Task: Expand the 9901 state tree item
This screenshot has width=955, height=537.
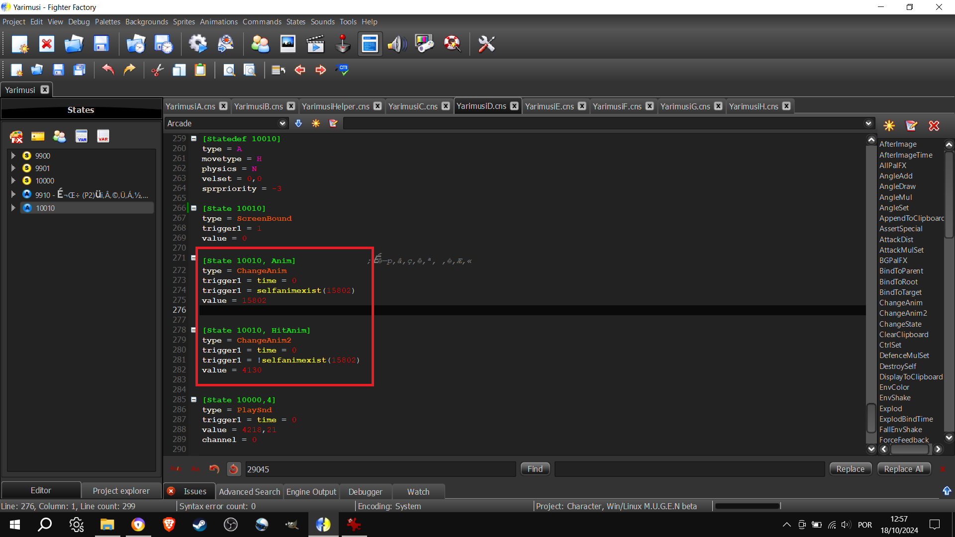Action: tap(13, 168)
